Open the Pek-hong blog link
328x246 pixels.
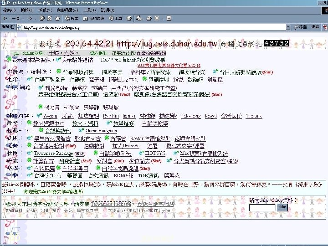coord(191,116)
